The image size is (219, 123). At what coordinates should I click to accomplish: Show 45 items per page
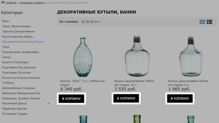point(92,22)
